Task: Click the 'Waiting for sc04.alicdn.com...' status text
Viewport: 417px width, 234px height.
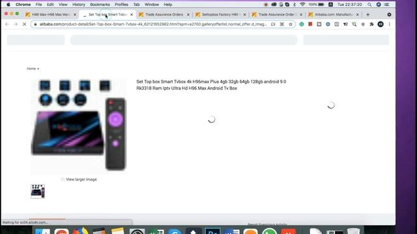Action: pyautogui.click(x=25, y=222)
